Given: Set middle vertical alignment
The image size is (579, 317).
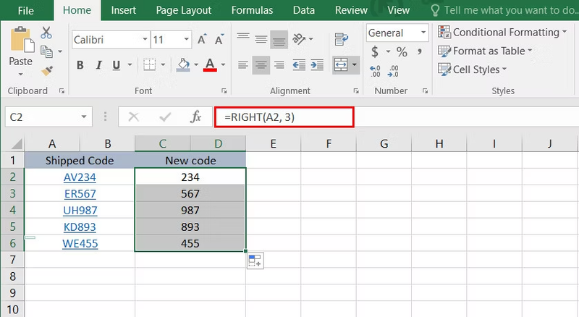Looking at the screenshot, I should (x=261, y=39).
